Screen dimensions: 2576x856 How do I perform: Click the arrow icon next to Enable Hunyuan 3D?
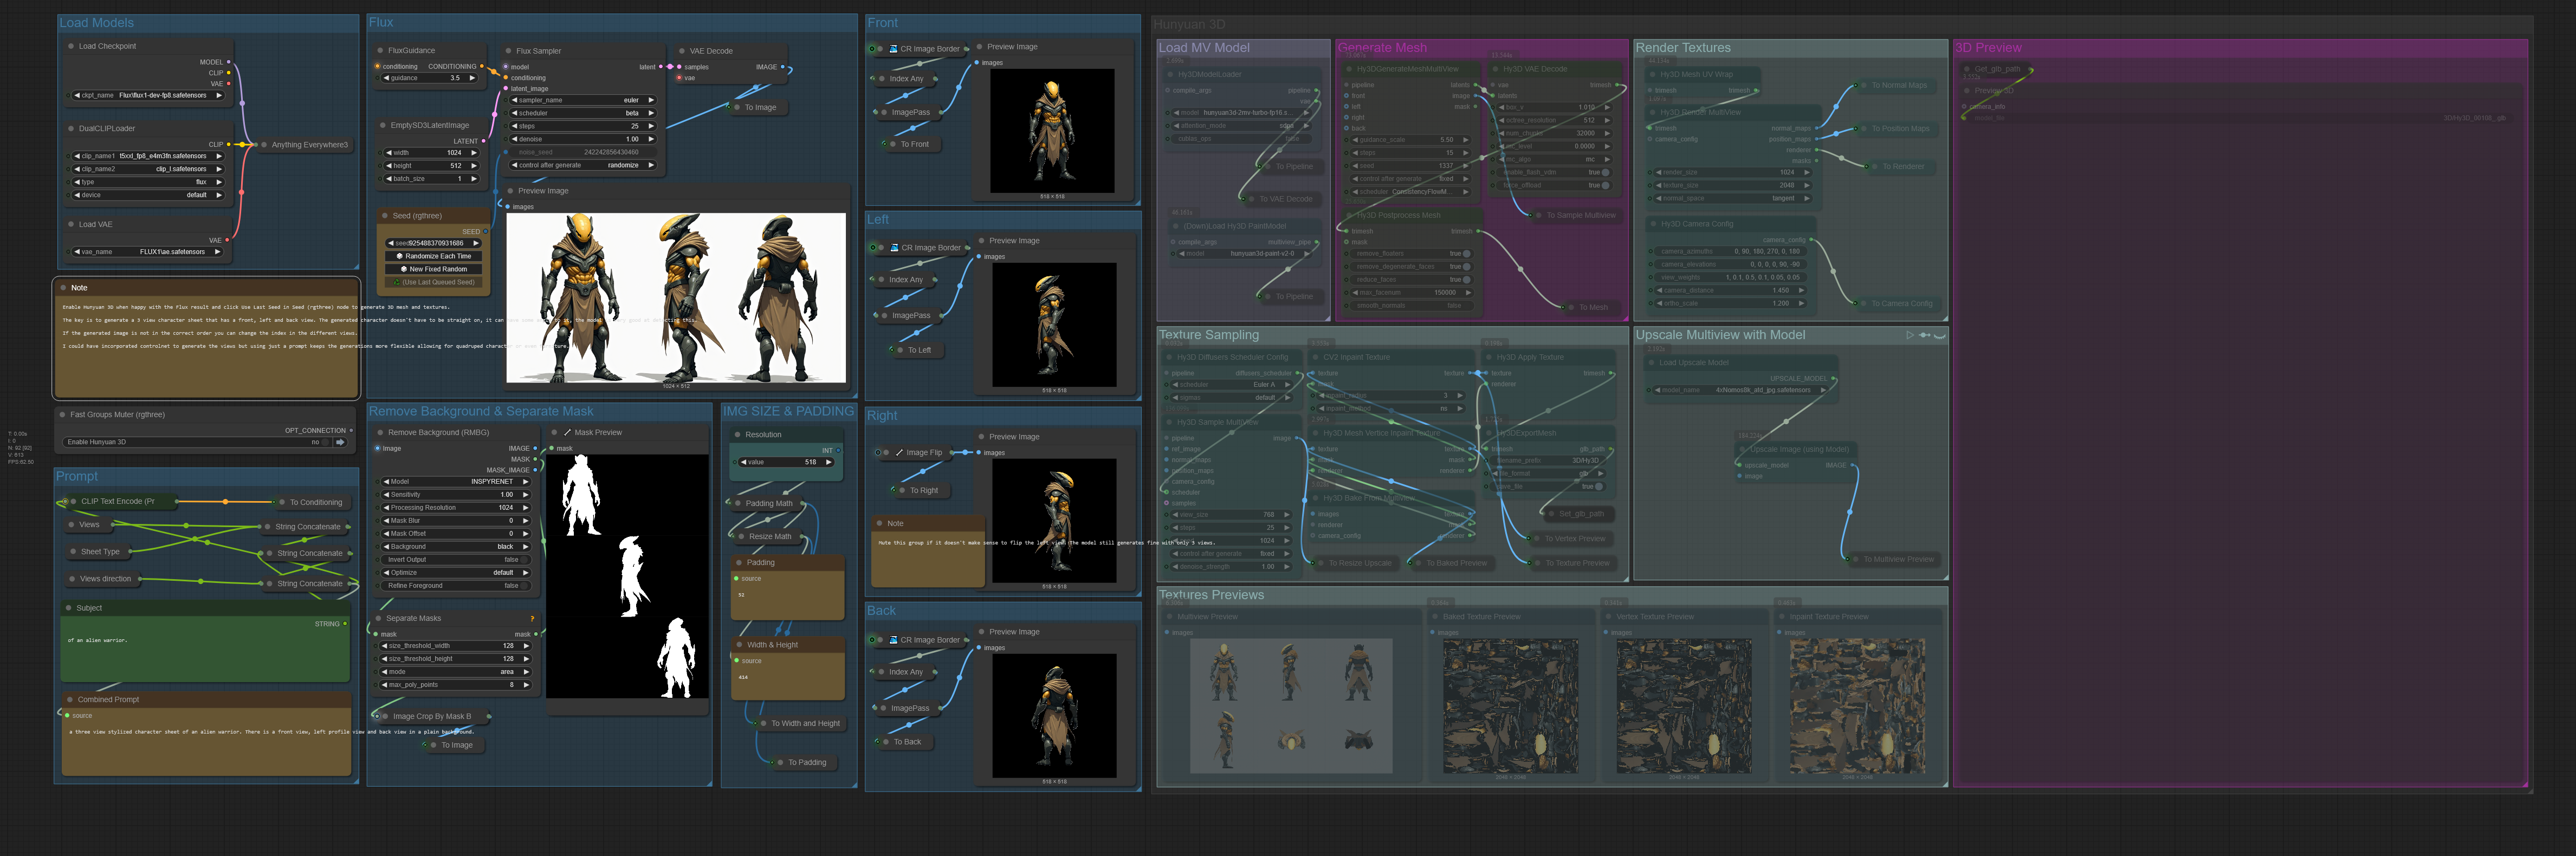340,442
